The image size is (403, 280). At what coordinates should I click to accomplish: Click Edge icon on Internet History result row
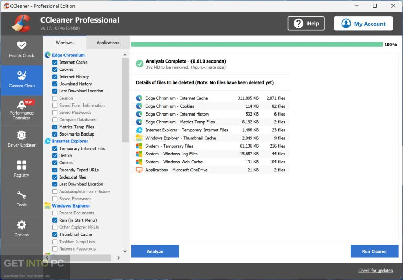point(139,114)
